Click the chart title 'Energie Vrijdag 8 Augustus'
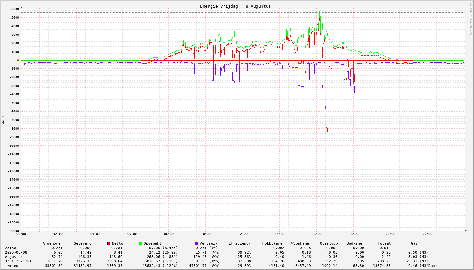This screenshot has height=270, width=474. coord(235,6)
